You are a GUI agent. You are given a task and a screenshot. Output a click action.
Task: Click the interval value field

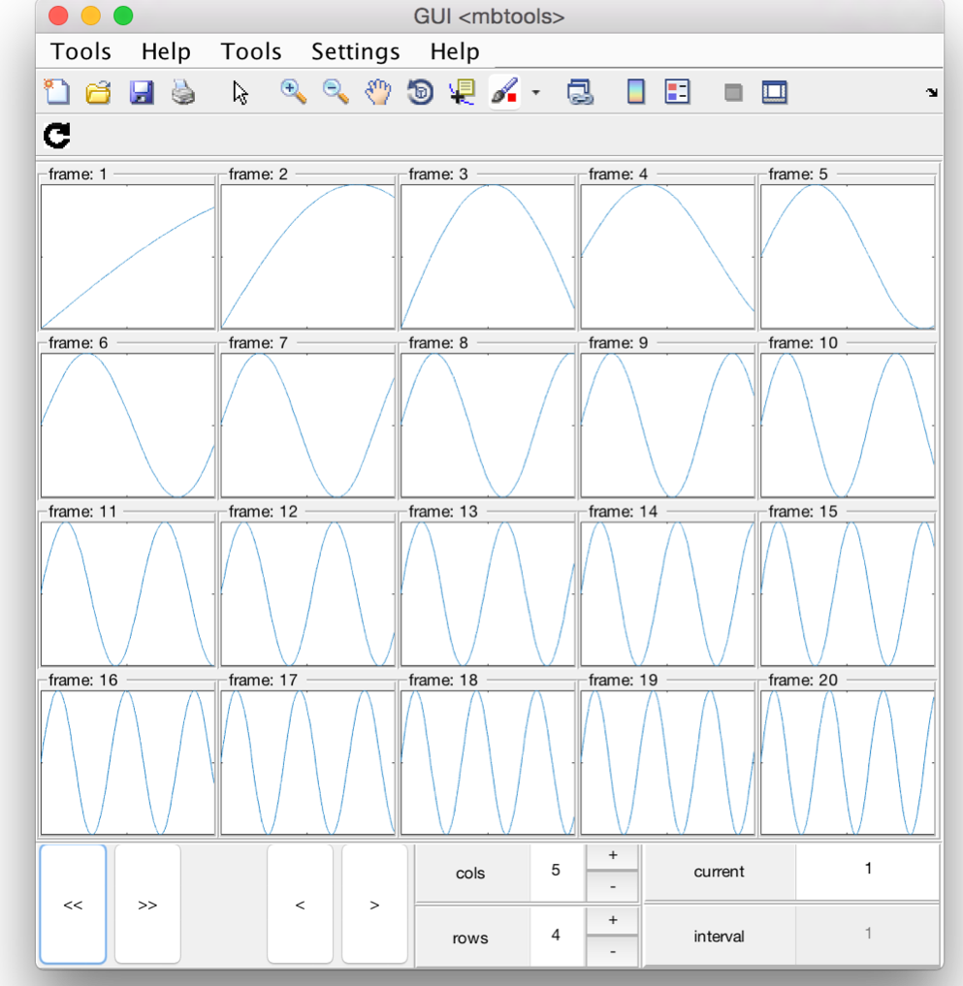pyautogui.click(x=868, y=935)
